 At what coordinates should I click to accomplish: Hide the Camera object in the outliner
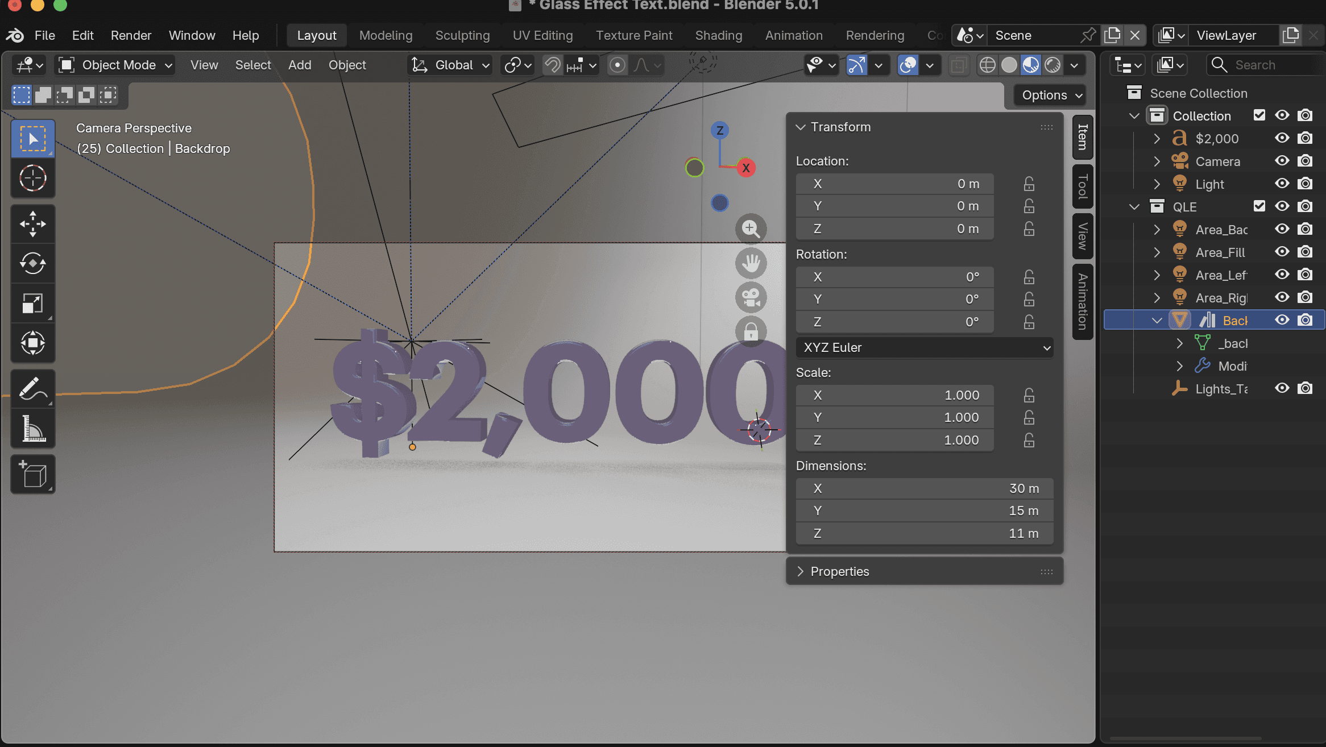pyautogui.click(x=1282, y=161)
